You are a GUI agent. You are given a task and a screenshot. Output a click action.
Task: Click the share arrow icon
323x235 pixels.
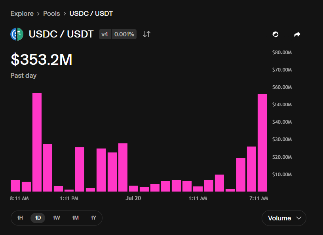click(297, 34)
